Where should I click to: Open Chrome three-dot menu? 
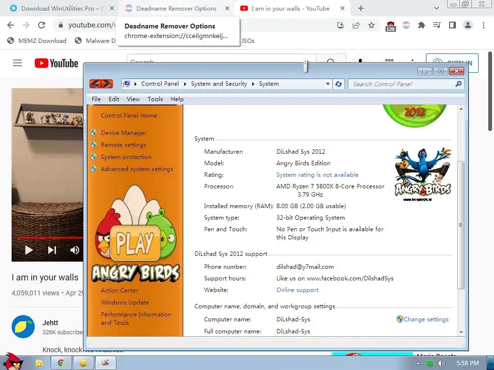tap(483, 25)
